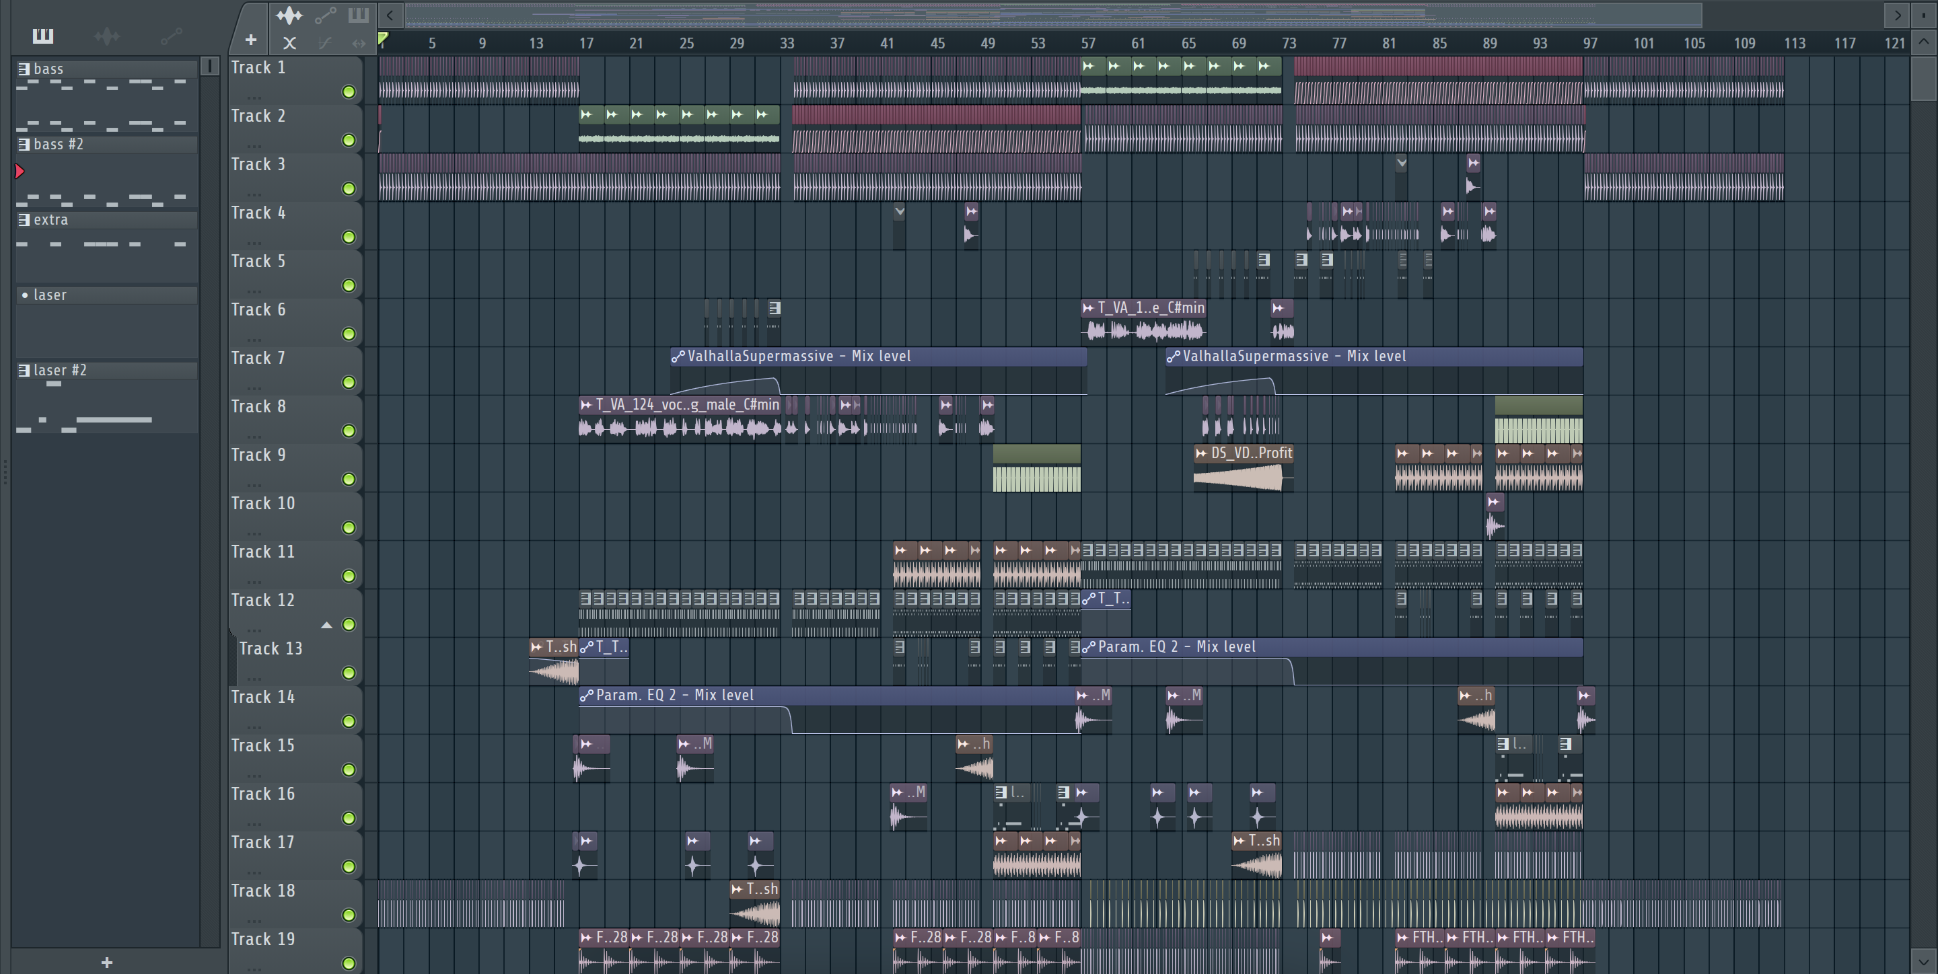
Task: Mute Track 3 with its green LED
Action: click(349, 189)
